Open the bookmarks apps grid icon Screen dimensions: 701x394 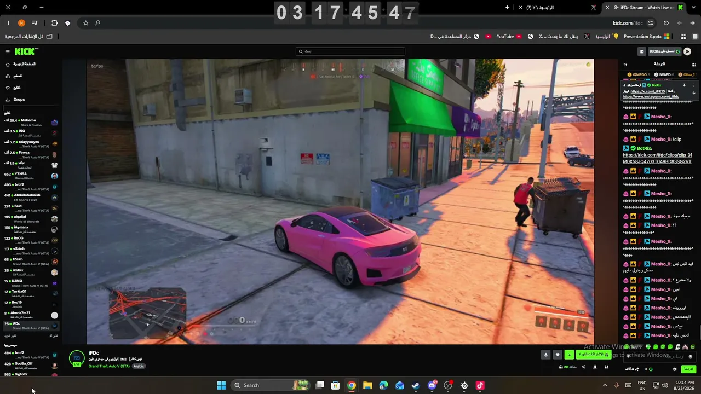683,37
